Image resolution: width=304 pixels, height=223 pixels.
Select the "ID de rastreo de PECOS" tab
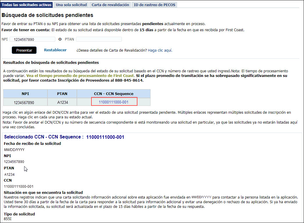[154, 5]
